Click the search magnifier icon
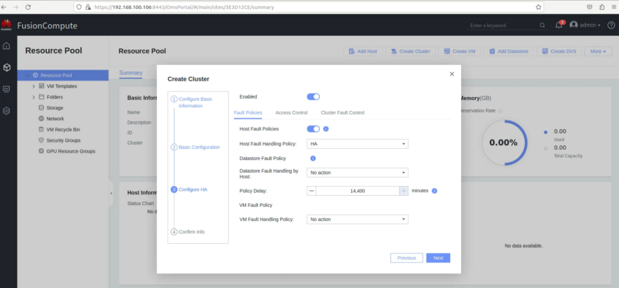 543,25
